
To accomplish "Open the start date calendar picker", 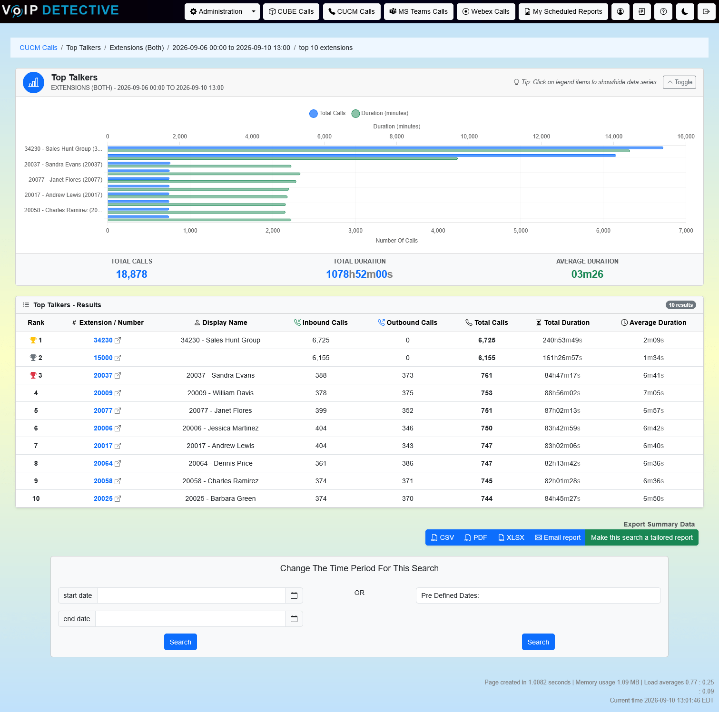I will tap(294, 595).
